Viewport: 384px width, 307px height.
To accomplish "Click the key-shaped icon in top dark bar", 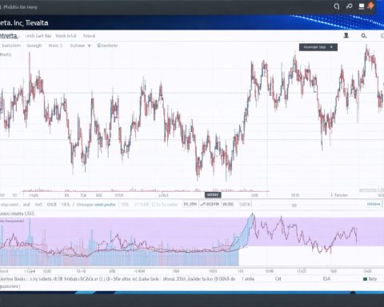I will point(349,6).
